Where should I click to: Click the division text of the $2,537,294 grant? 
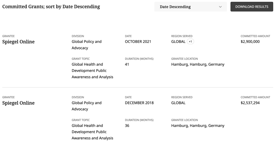click(x=87, y=106)
